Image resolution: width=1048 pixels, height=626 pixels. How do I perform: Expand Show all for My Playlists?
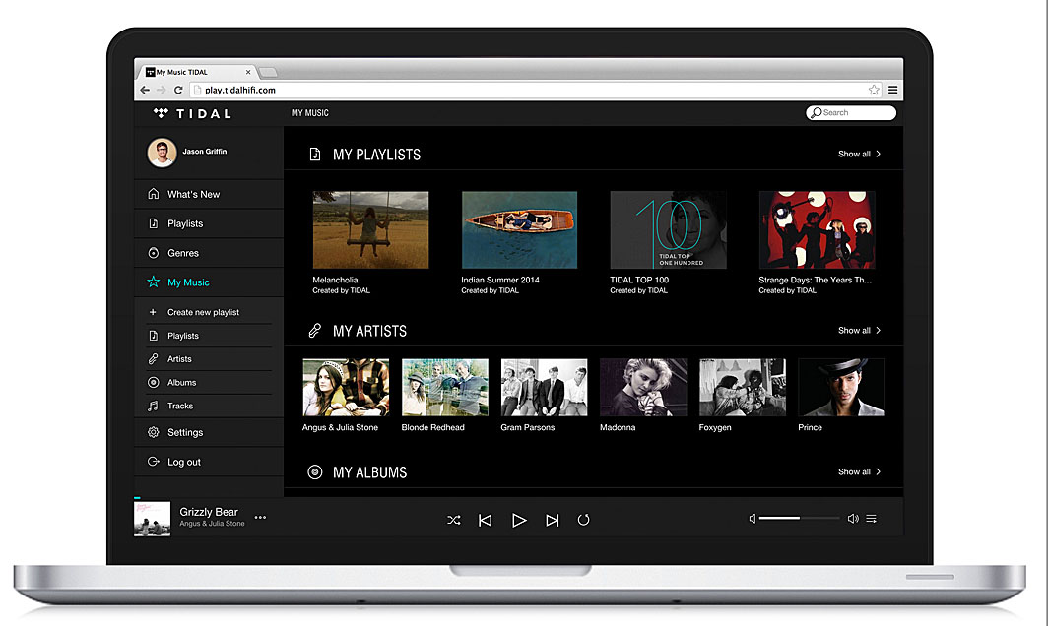[x=859, y=155]
